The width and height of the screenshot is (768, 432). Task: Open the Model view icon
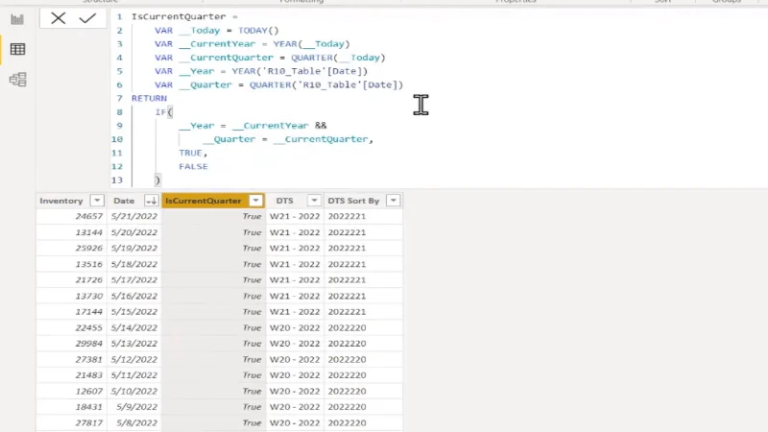coord(17,80)
